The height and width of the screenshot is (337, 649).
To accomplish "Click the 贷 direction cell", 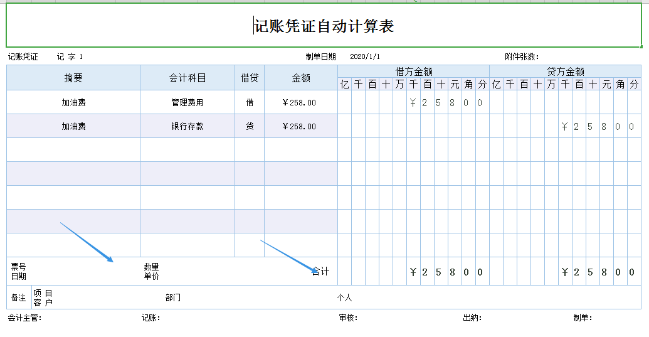I will pyautogui.click(x=250, y=126).
